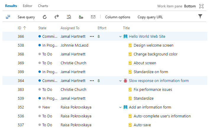Click the green add-link toolbar icon
This screenshot has width=210, height=133.
point(81,17)
